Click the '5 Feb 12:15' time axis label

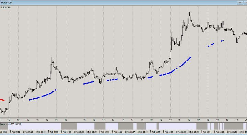click(x=168, y=132)
